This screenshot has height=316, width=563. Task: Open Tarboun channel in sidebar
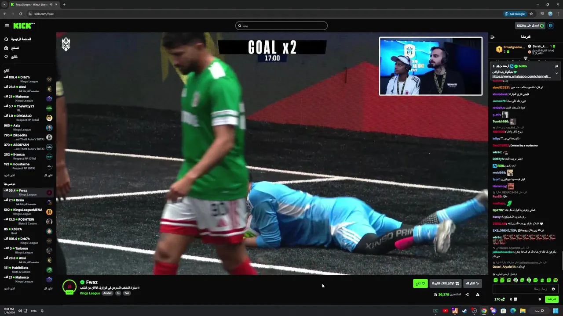click(27, 250)
